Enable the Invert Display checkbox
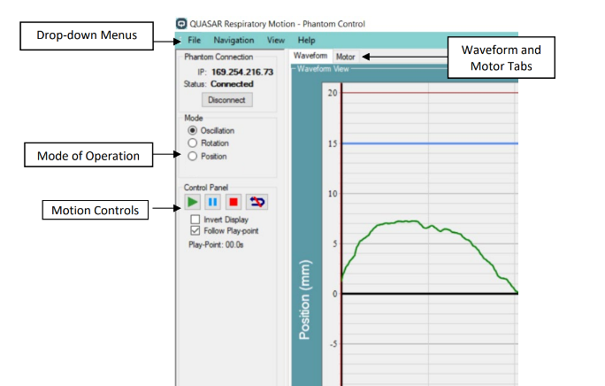 click(x=195, y=219)
